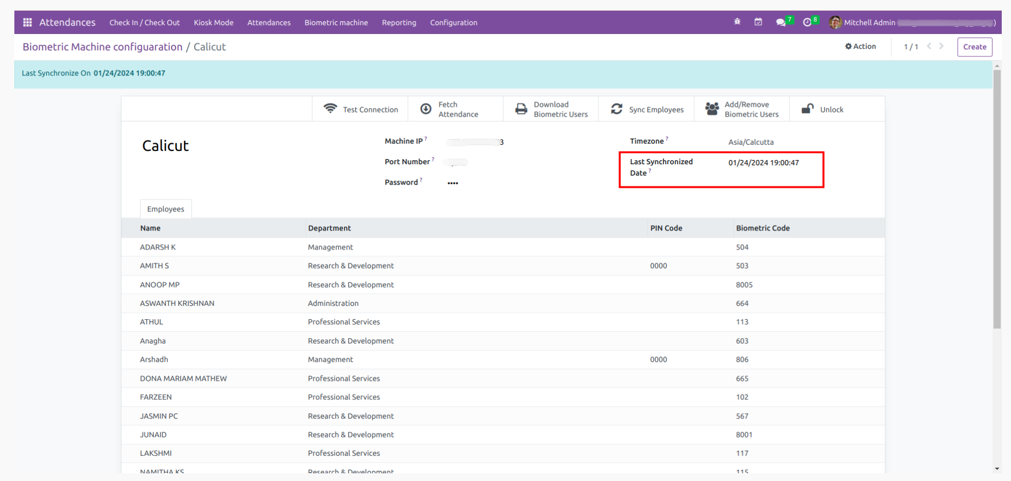Click the activities clock icon with 8 badge
The height and width of the screenshot is (481, 1011).
point(807,22)
